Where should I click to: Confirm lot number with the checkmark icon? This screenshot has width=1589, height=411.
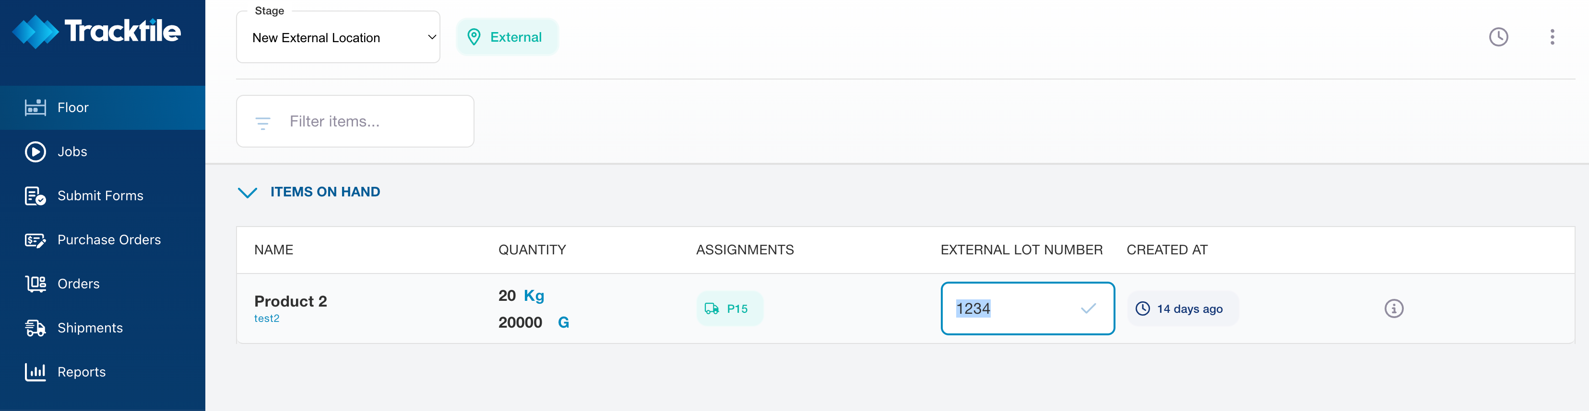1088,308
